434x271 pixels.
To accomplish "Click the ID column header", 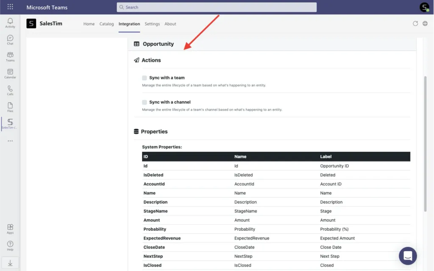I will [146, 156].
